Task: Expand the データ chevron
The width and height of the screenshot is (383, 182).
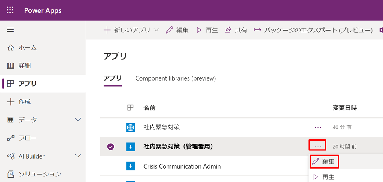Action: [78, 120]
